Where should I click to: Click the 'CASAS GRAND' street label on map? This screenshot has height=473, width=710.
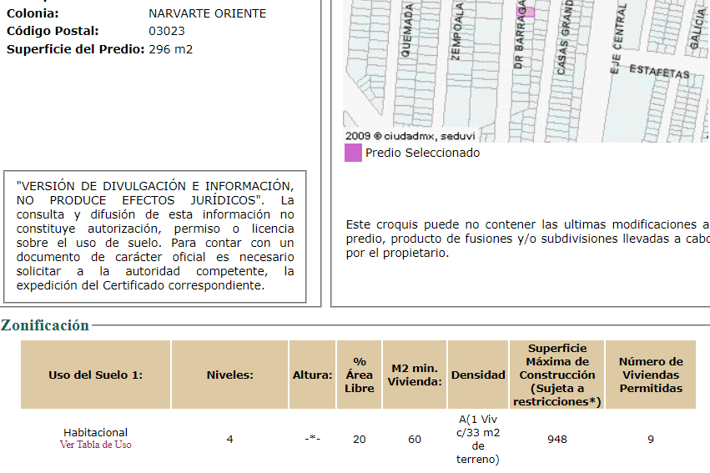point(565,38)
